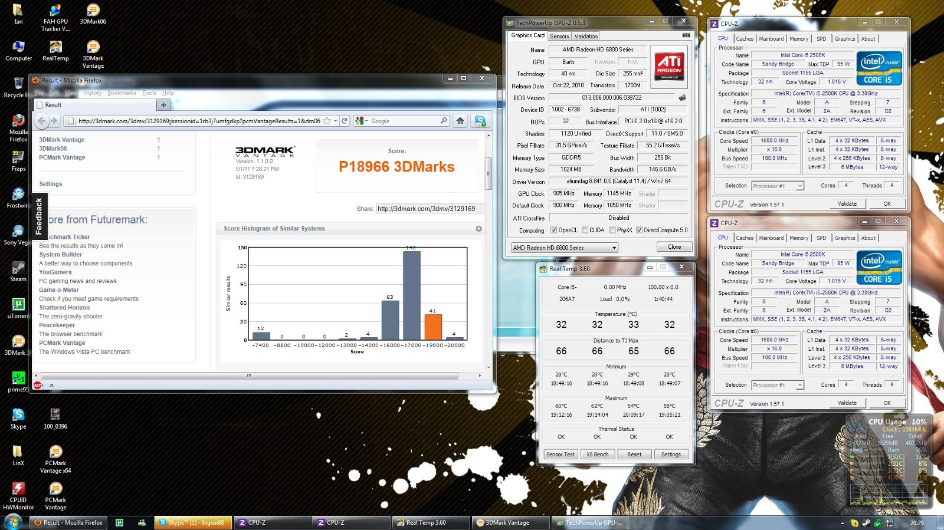944x530 pixels.
Task: Click GPU-Z BIOS save icon
Action: click(683, 98)
